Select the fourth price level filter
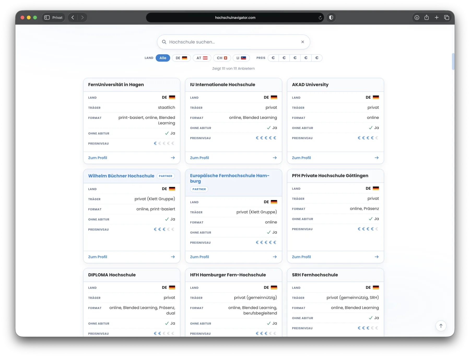Screen dimensions: 470x357 306,58
